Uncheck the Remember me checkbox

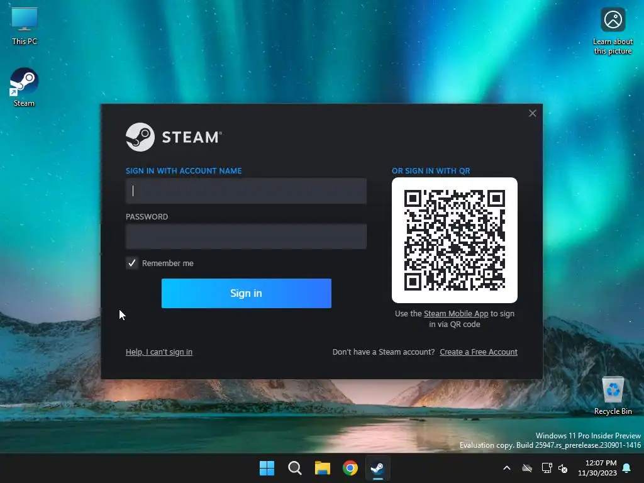[132, 263]
